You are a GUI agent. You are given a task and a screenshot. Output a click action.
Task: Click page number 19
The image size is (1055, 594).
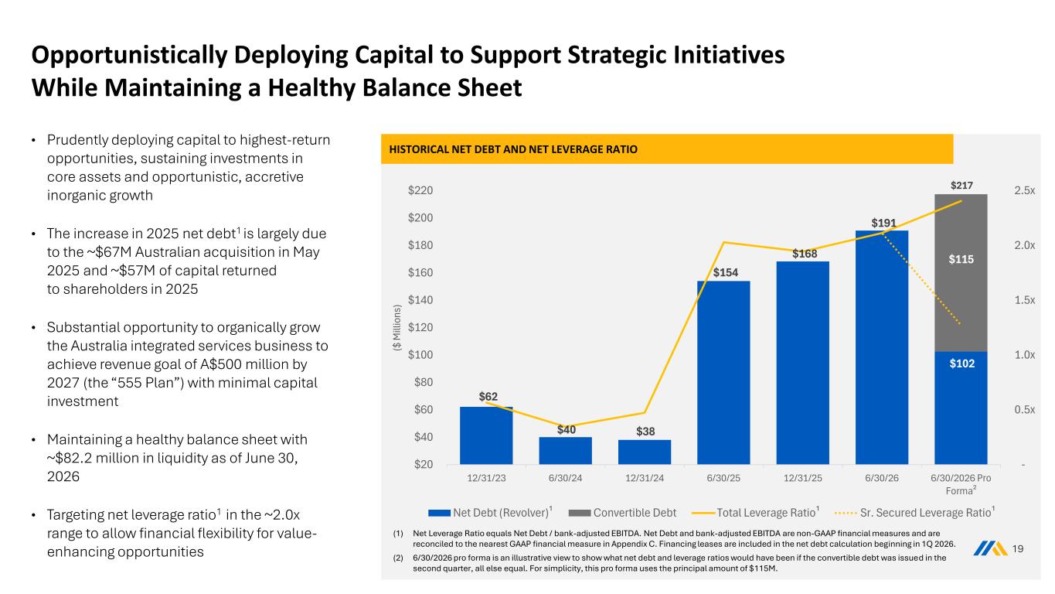[1018, 549]
